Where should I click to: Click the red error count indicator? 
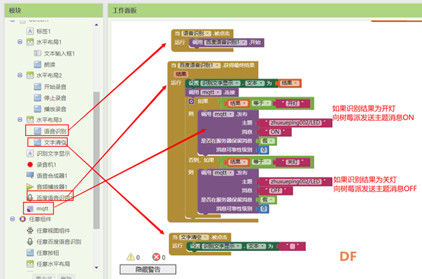156,257
